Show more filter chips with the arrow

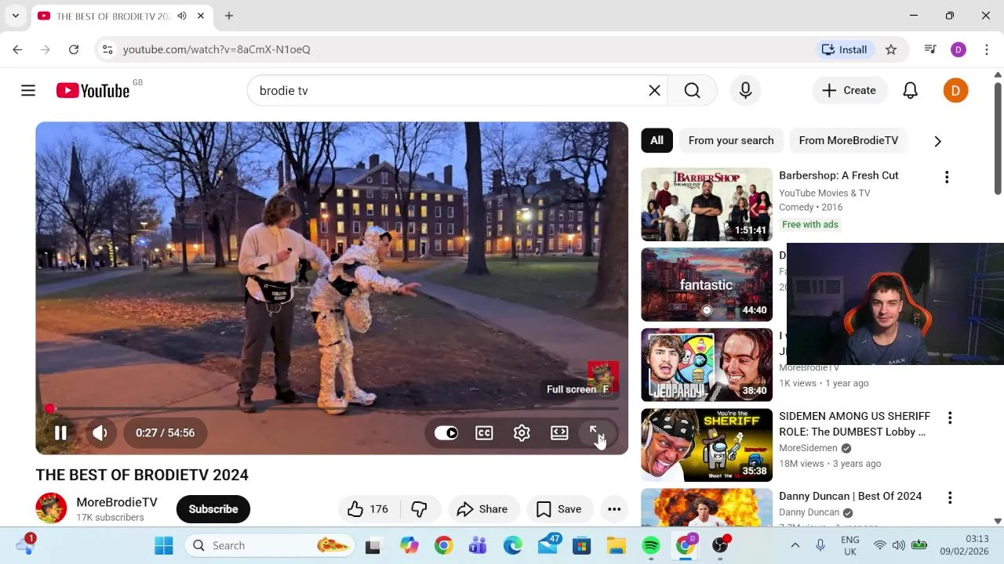[x=937, y=141]
